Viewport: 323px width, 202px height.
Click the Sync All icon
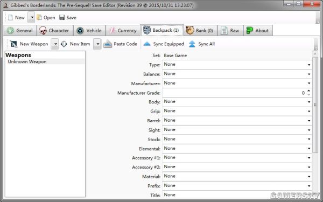(x=192, y=44)
